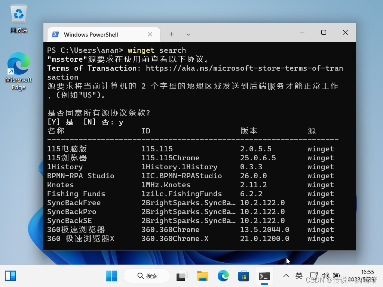
Task: Open the Recycle Bin desktop icon
Action: pos(19,19)
